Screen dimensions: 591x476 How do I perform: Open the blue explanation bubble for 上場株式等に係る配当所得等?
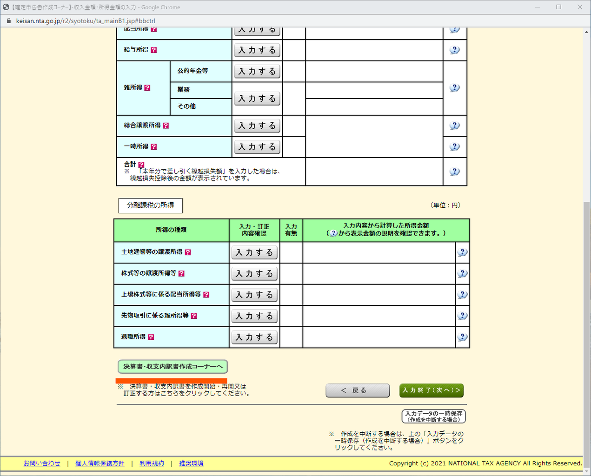pyautogui.click(x=462, y=295)
